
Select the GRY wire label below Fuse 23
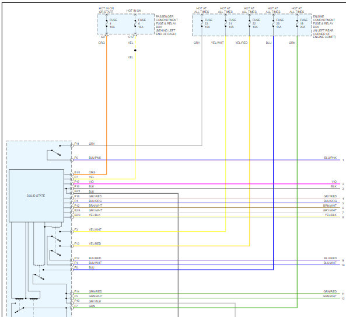197,43
